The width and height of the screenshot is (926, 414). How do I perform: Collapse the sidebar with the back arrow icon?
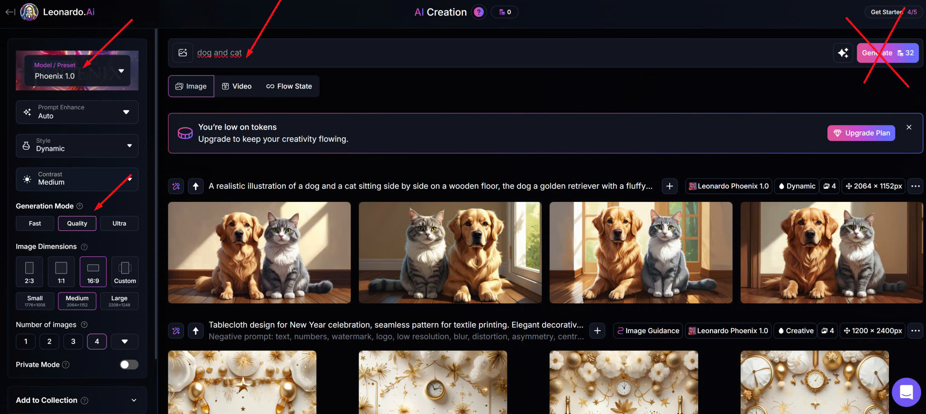10,12
